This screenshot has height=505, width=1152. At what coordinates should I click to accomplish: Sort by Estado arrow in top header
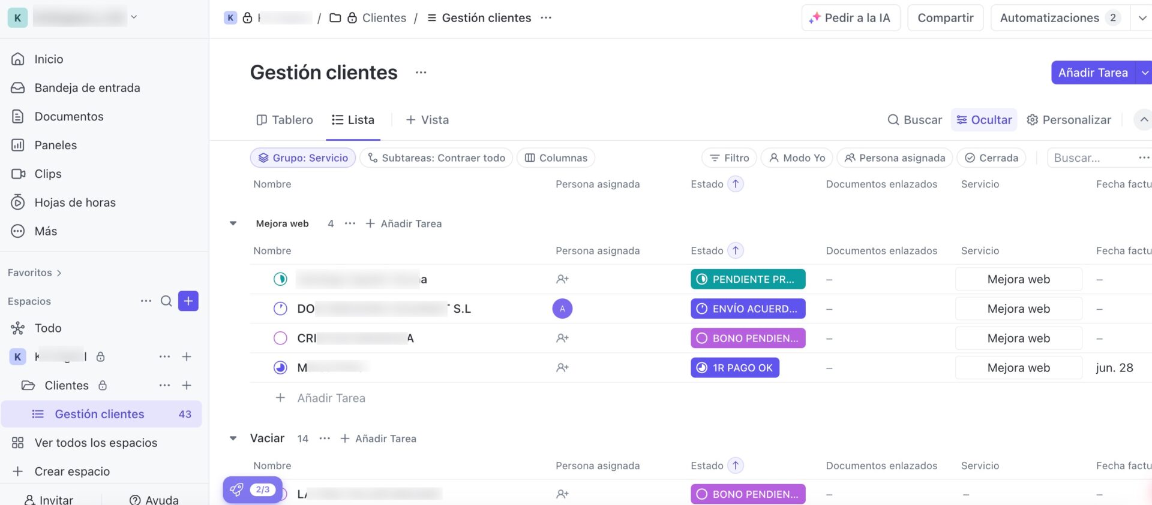coord(736,184)
